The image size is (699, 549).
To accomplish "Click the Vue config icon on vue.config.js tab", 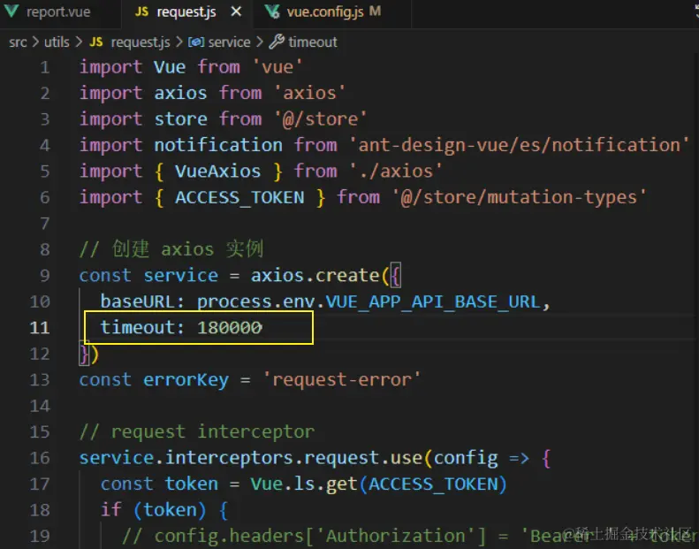I will point(272,11).
